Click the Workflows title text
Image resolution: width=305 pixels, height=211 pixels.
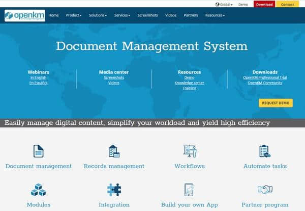coord(190,166)
